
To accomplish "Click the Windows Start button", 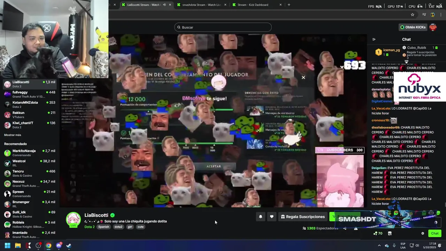I will pos(7,245).
